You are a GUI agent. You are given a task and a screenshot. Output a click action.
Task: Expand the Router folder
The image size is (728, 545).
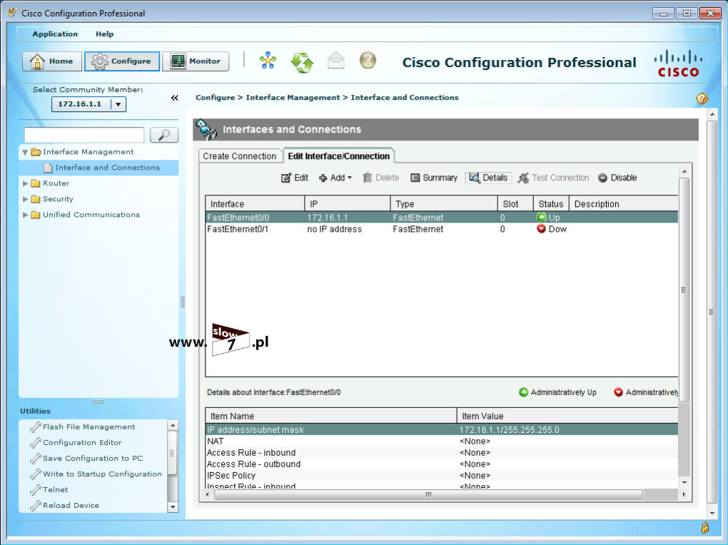25,183
